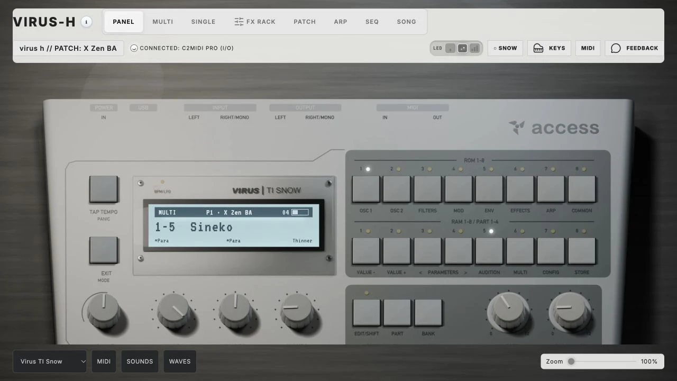This screenshot has width=677, height=381.
Task: Click the knob below the EXIT button
Action: click(104, 310)
